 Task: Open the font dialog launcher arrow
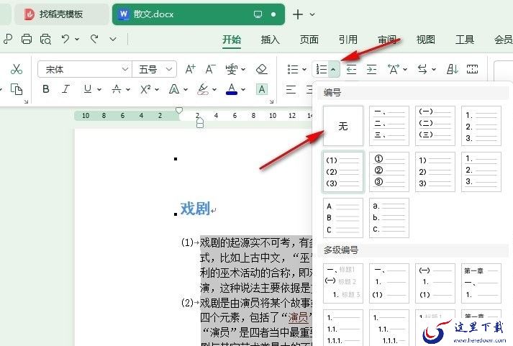pos(271,101)
